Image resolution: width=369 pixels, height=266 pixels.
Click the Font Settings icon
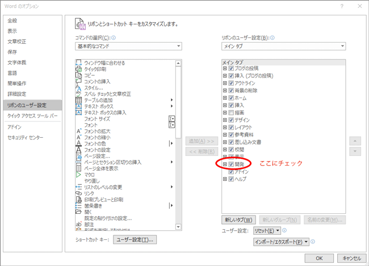(78, 150)
